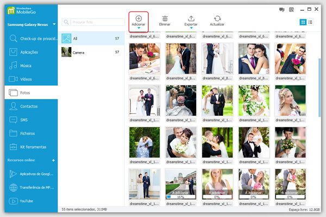
Task: Open the feedback chat bubble icon
Action: 282,9
